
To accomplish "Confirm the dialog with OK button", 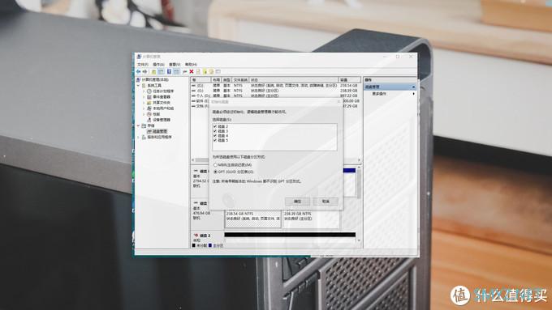I will (x=297, y=202).
